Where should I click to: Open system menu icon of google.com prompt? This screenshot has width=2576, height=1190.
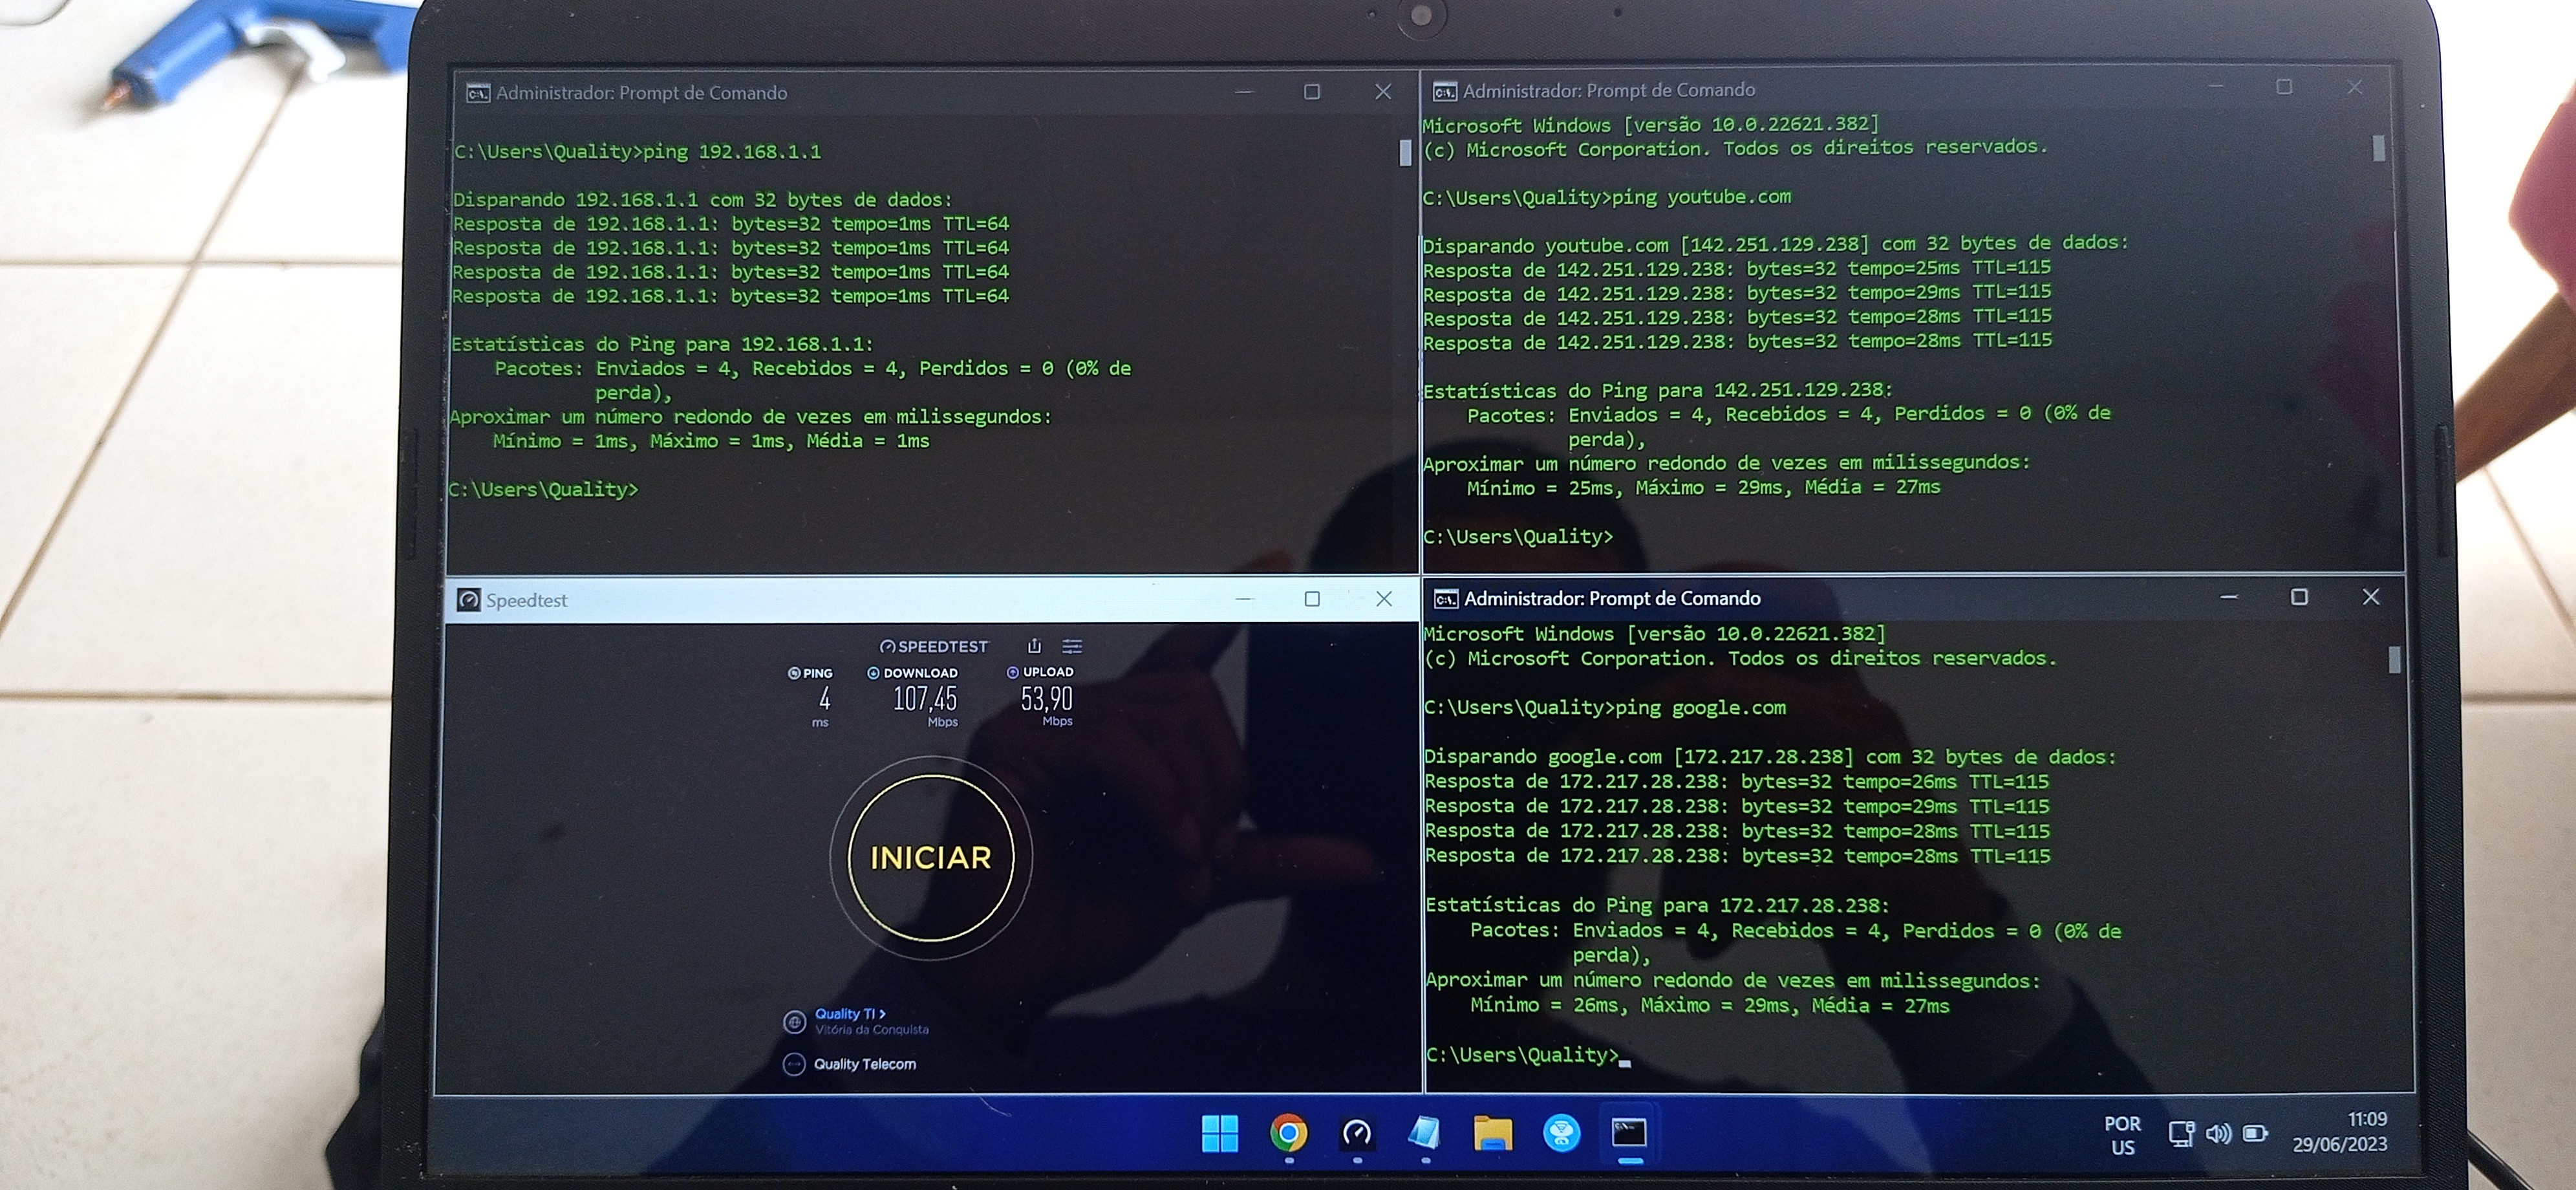click(x=1445, y=599)
